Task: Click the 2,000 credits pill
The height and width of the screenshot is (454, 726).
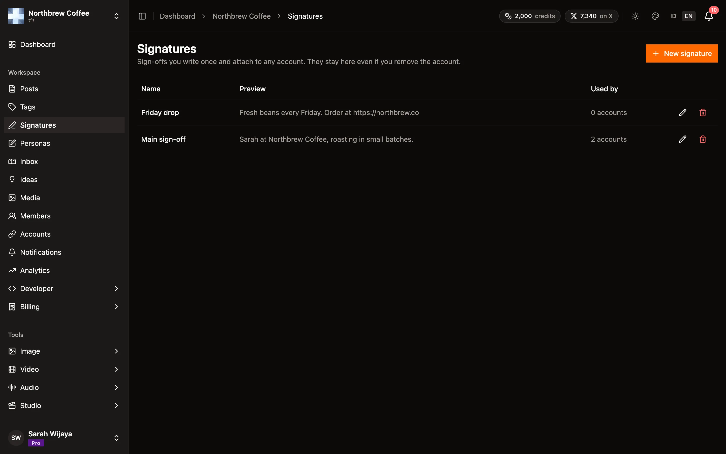Action: pos(529,16)
